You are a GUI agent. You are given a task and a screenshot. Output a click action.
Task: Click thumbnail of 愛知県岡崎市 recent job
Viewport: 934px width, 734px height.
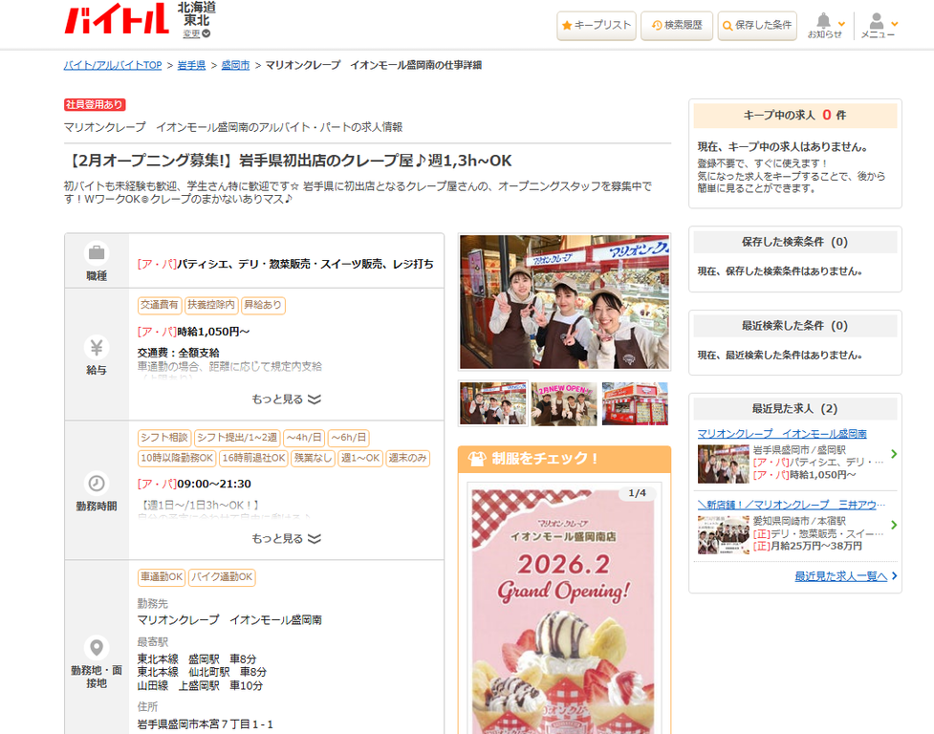[x=723, y=534]
